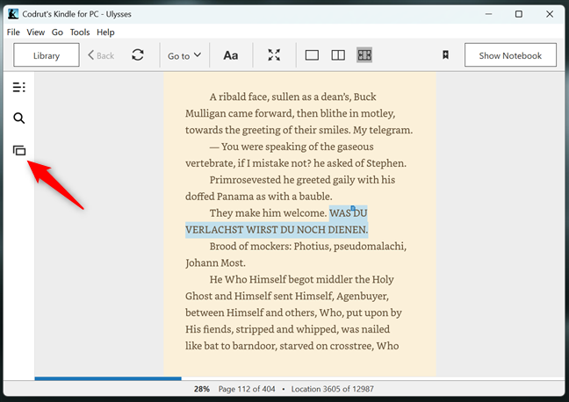569x402 pixels.
Task: Open the Help menu
Action: pyautogui.click(x=105, y=32)
